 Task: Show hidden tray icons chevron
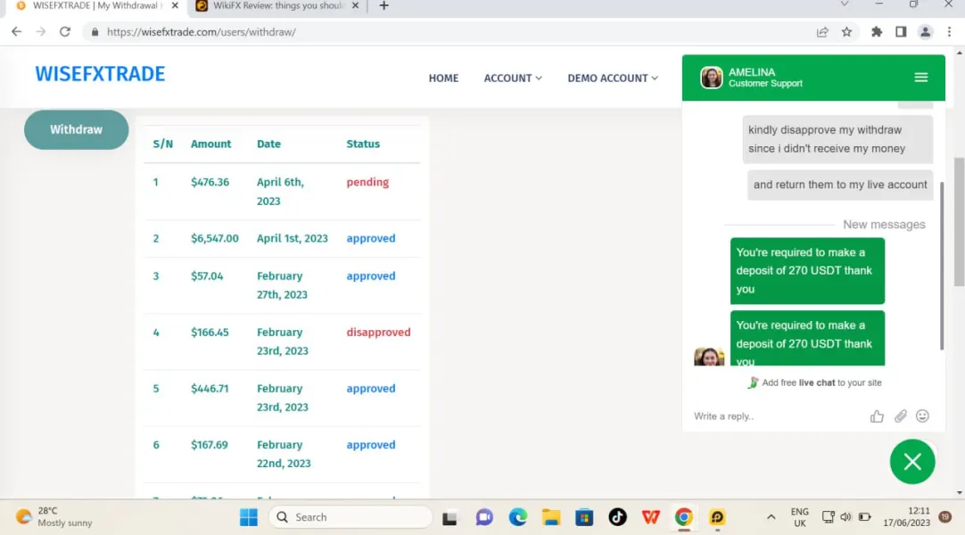coord(771,517)
